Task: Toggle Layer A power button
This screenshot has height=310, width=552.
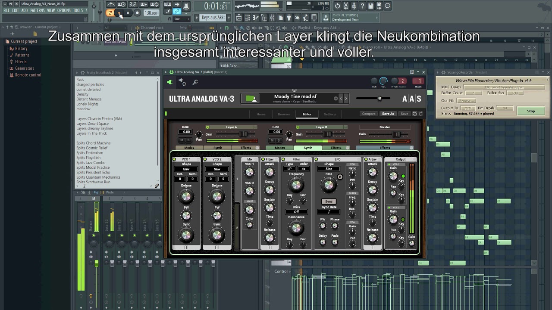Action: [207, 127]
